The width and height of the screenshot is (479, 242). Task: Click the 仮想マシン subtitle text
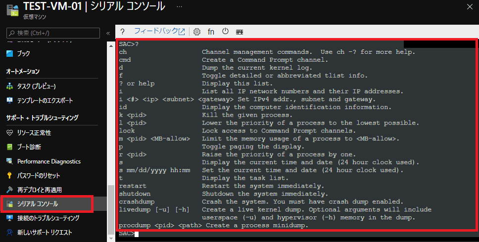pos(35,17)
